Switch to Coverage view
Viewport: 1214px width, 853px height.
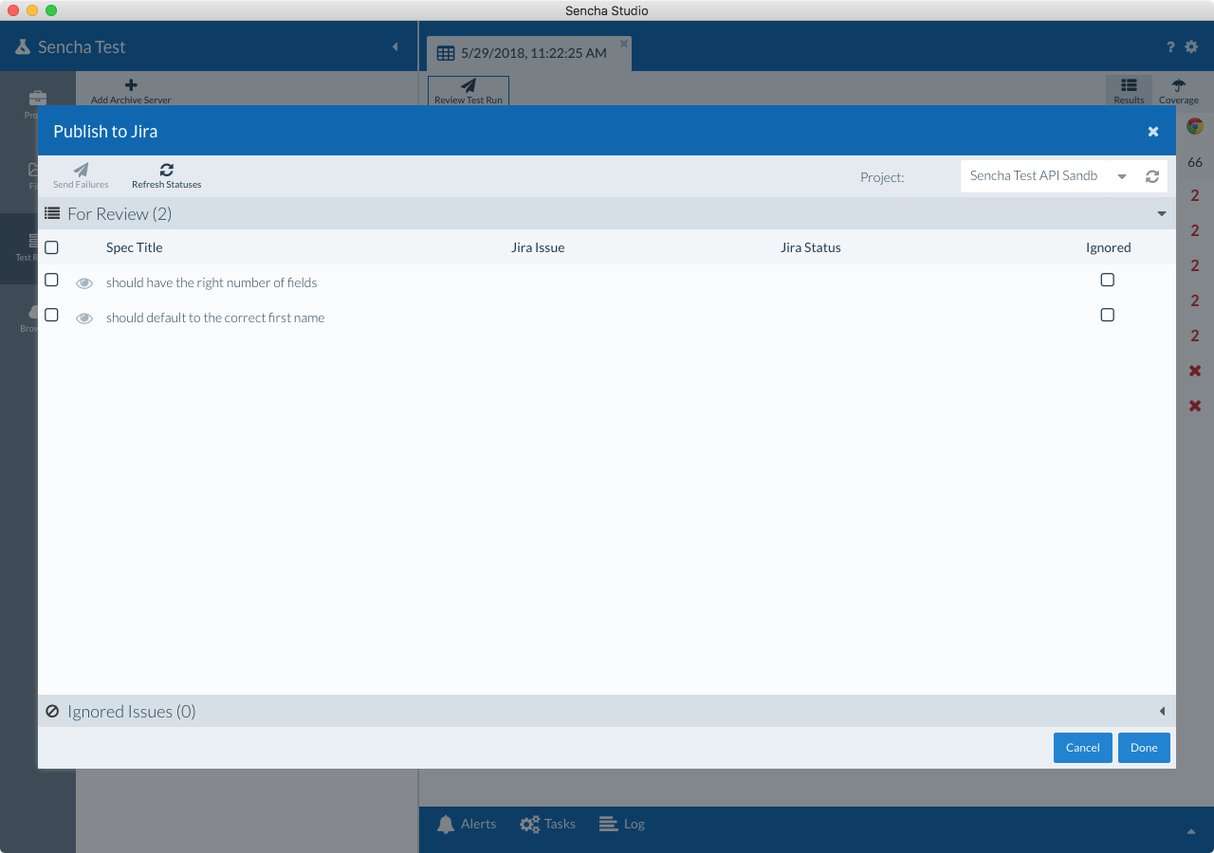pos(1178,91)
